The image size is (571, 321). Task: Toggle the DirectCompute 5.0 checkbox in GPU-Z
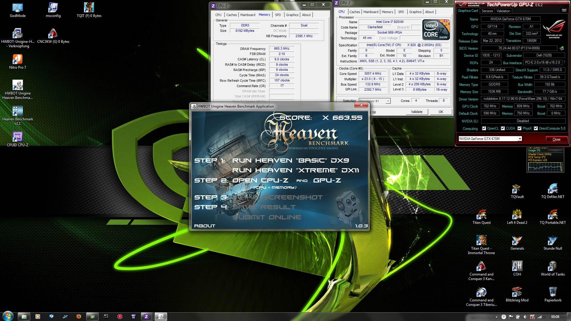[536, 128]
